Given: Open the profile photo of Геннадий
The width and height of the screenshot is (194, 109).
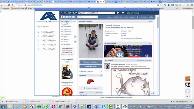Looking at the screenshot, I should (91, 41).
